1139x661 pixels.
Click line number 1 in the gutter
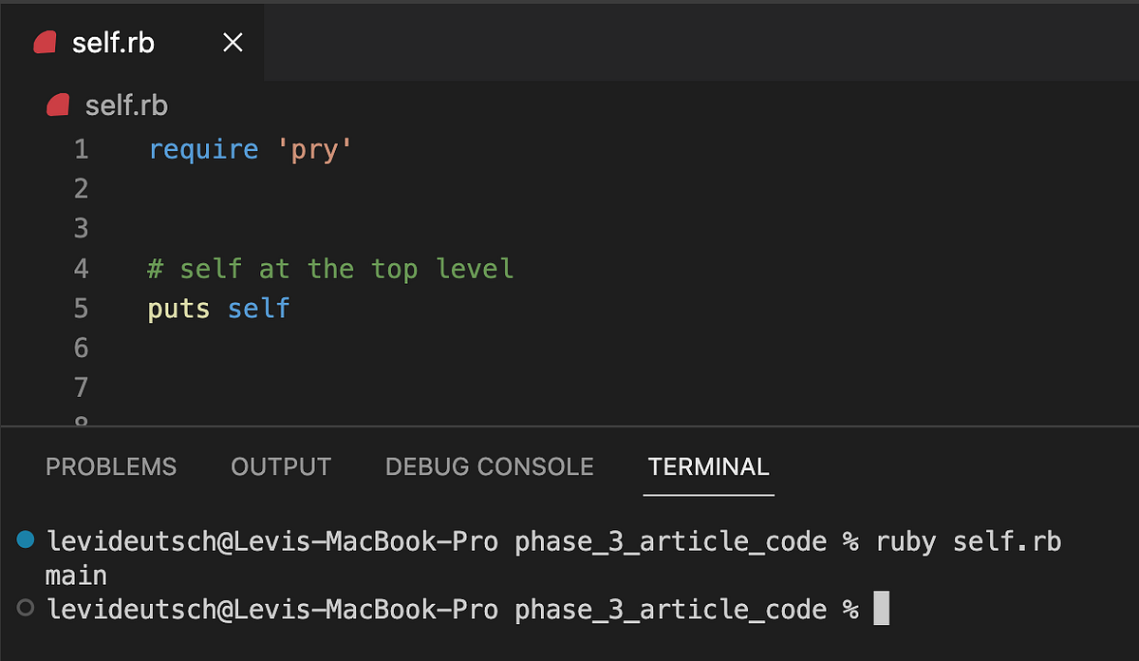pos(81,149)
